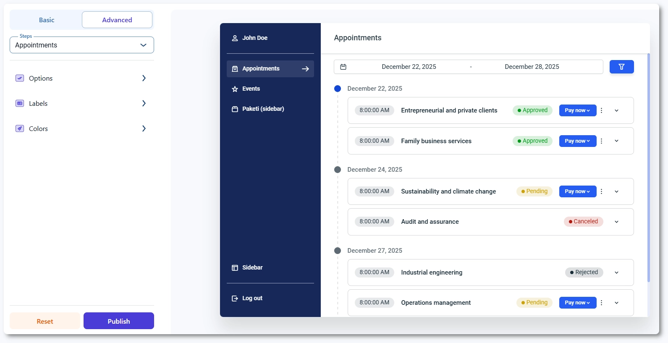This screenshot has height=343, width=668.
Task: Open the three-dot menu for Family business services
Action: coord(601,141)
